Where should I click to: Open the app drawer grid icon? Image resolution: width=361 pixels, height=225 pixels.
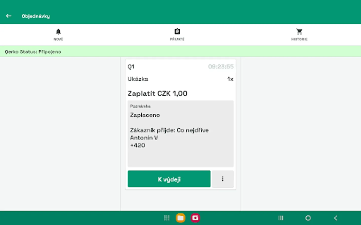click(x=167, y=218)
